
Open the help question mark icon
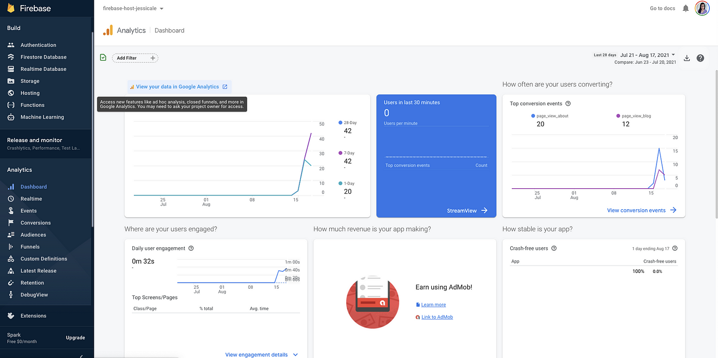pos(700,58)
